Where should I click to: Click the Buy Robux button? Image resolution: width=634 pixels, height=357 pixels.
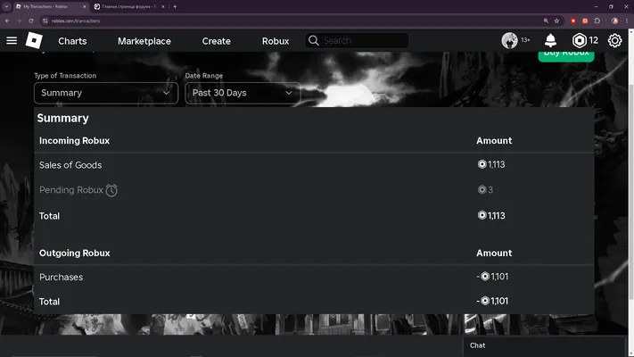pyautogui.click(x=566, y=56)
